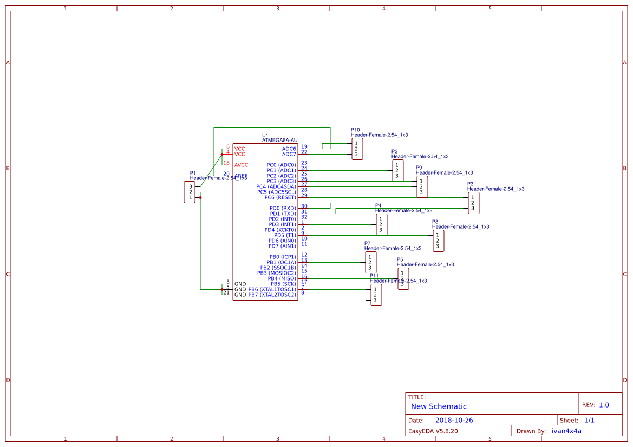Select the P5 header connector symbol
The width and height of the screenshot is (633, 447).
[403, 278]
